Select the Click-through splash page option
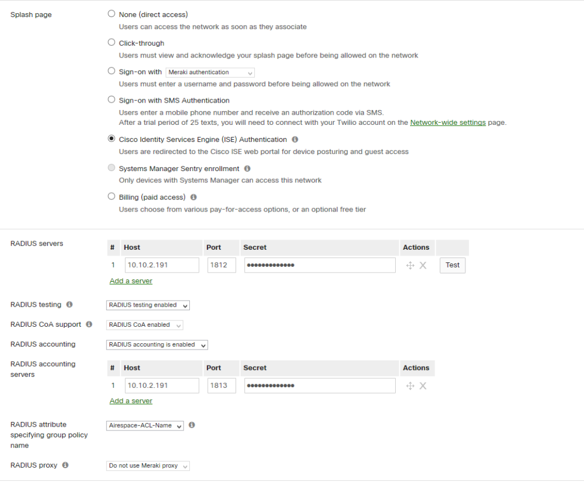 click(111, 42)
